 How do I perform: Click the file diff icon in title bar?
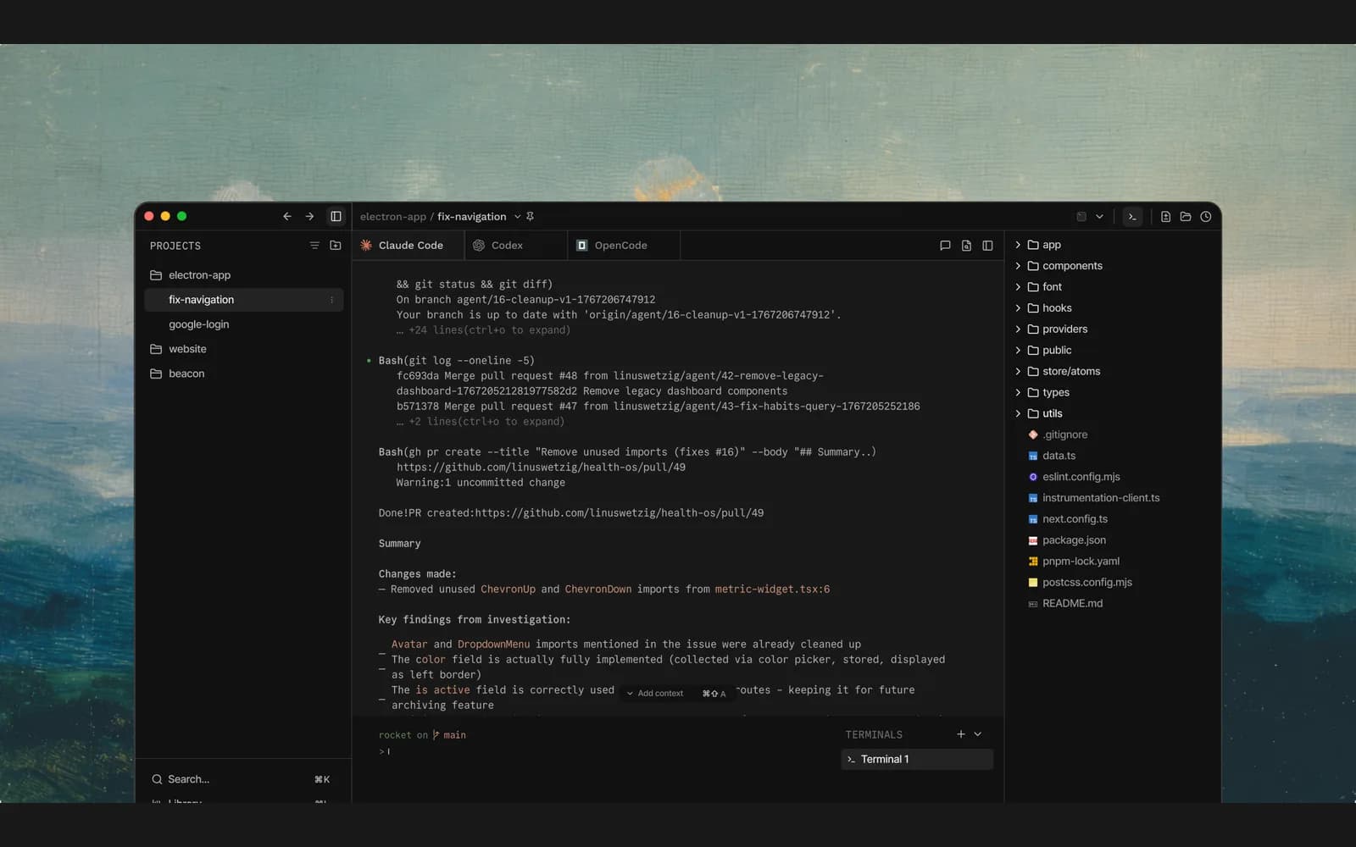(1165, 217)
